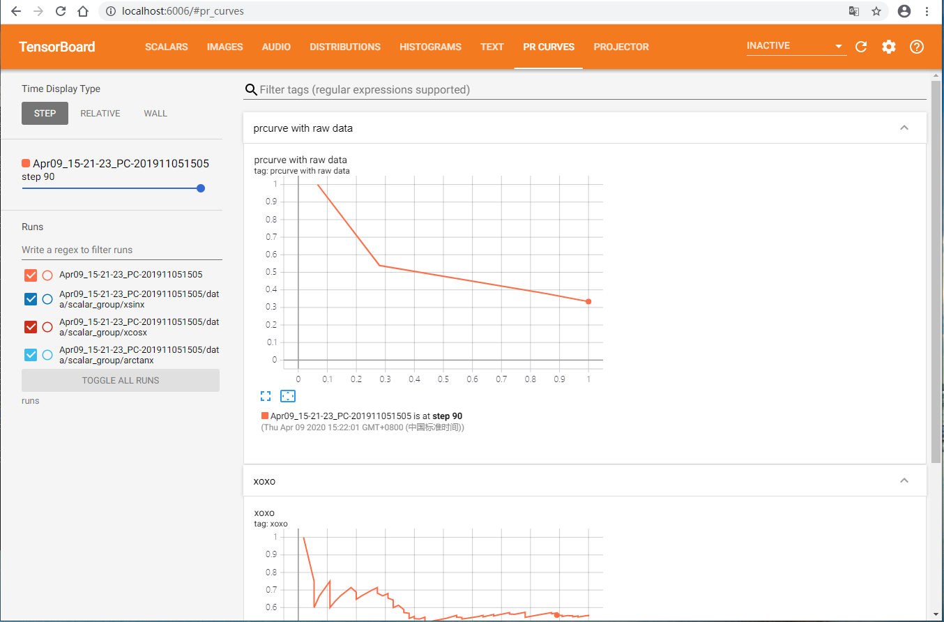Click the scrollbar up arrow
Image resolution: width=944 pixels, height=622 pixels.
[936, 75]
